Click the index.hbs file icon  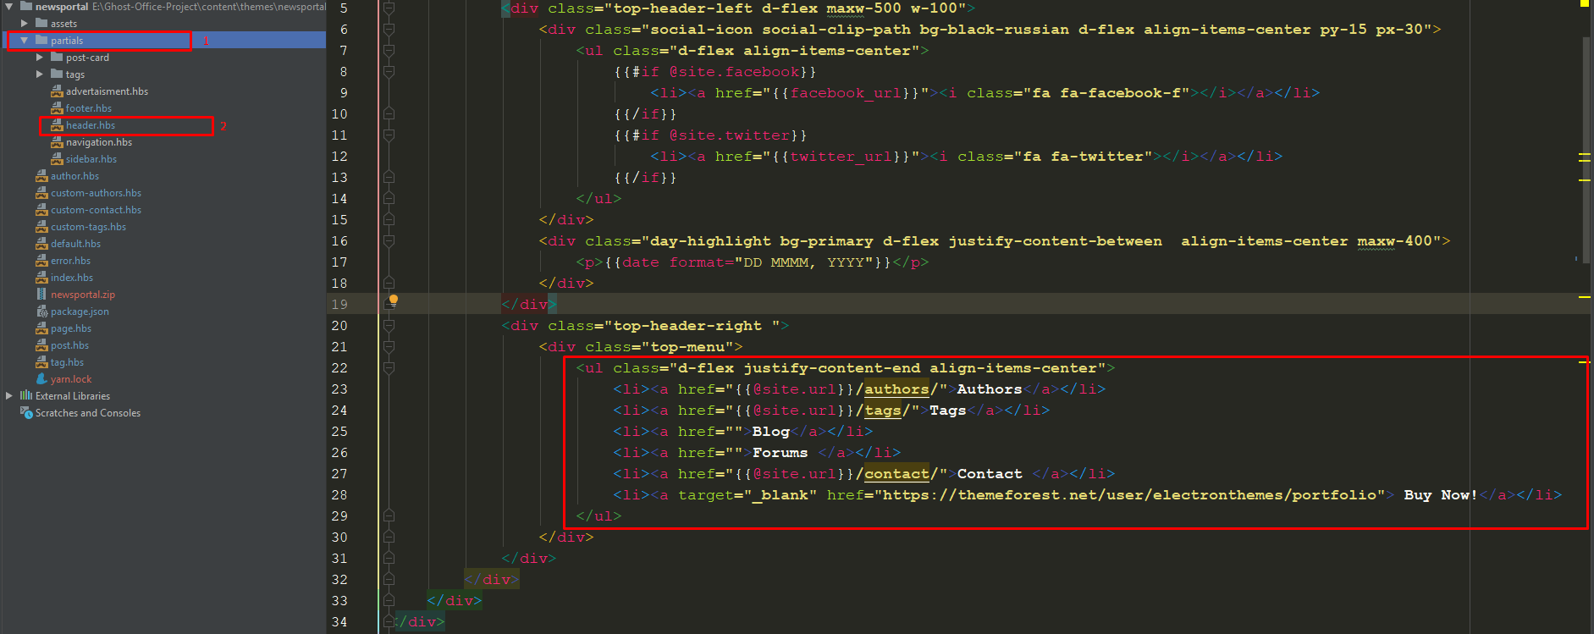[x=41, y=278]
